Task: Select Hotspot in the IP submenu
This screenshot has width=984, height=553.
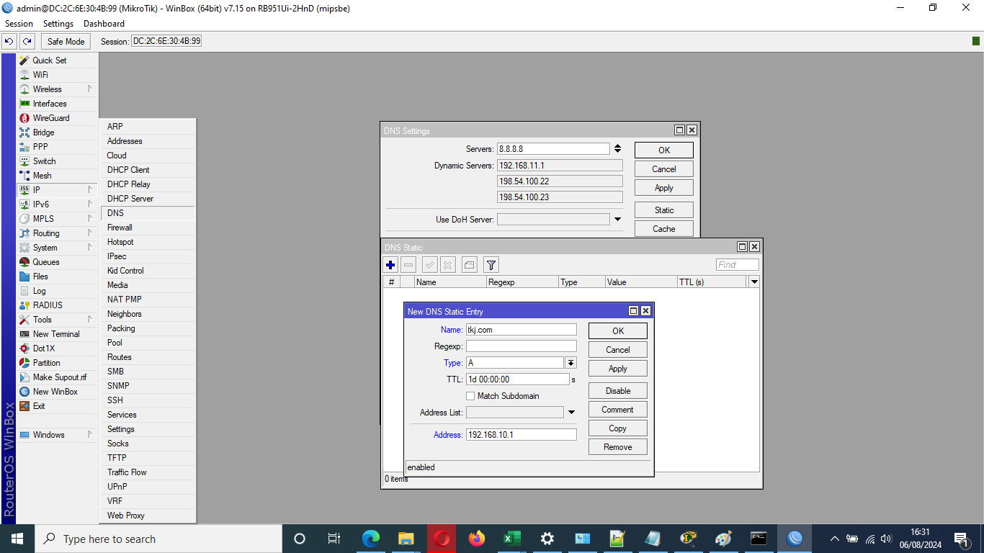Action: pos(148,242)
